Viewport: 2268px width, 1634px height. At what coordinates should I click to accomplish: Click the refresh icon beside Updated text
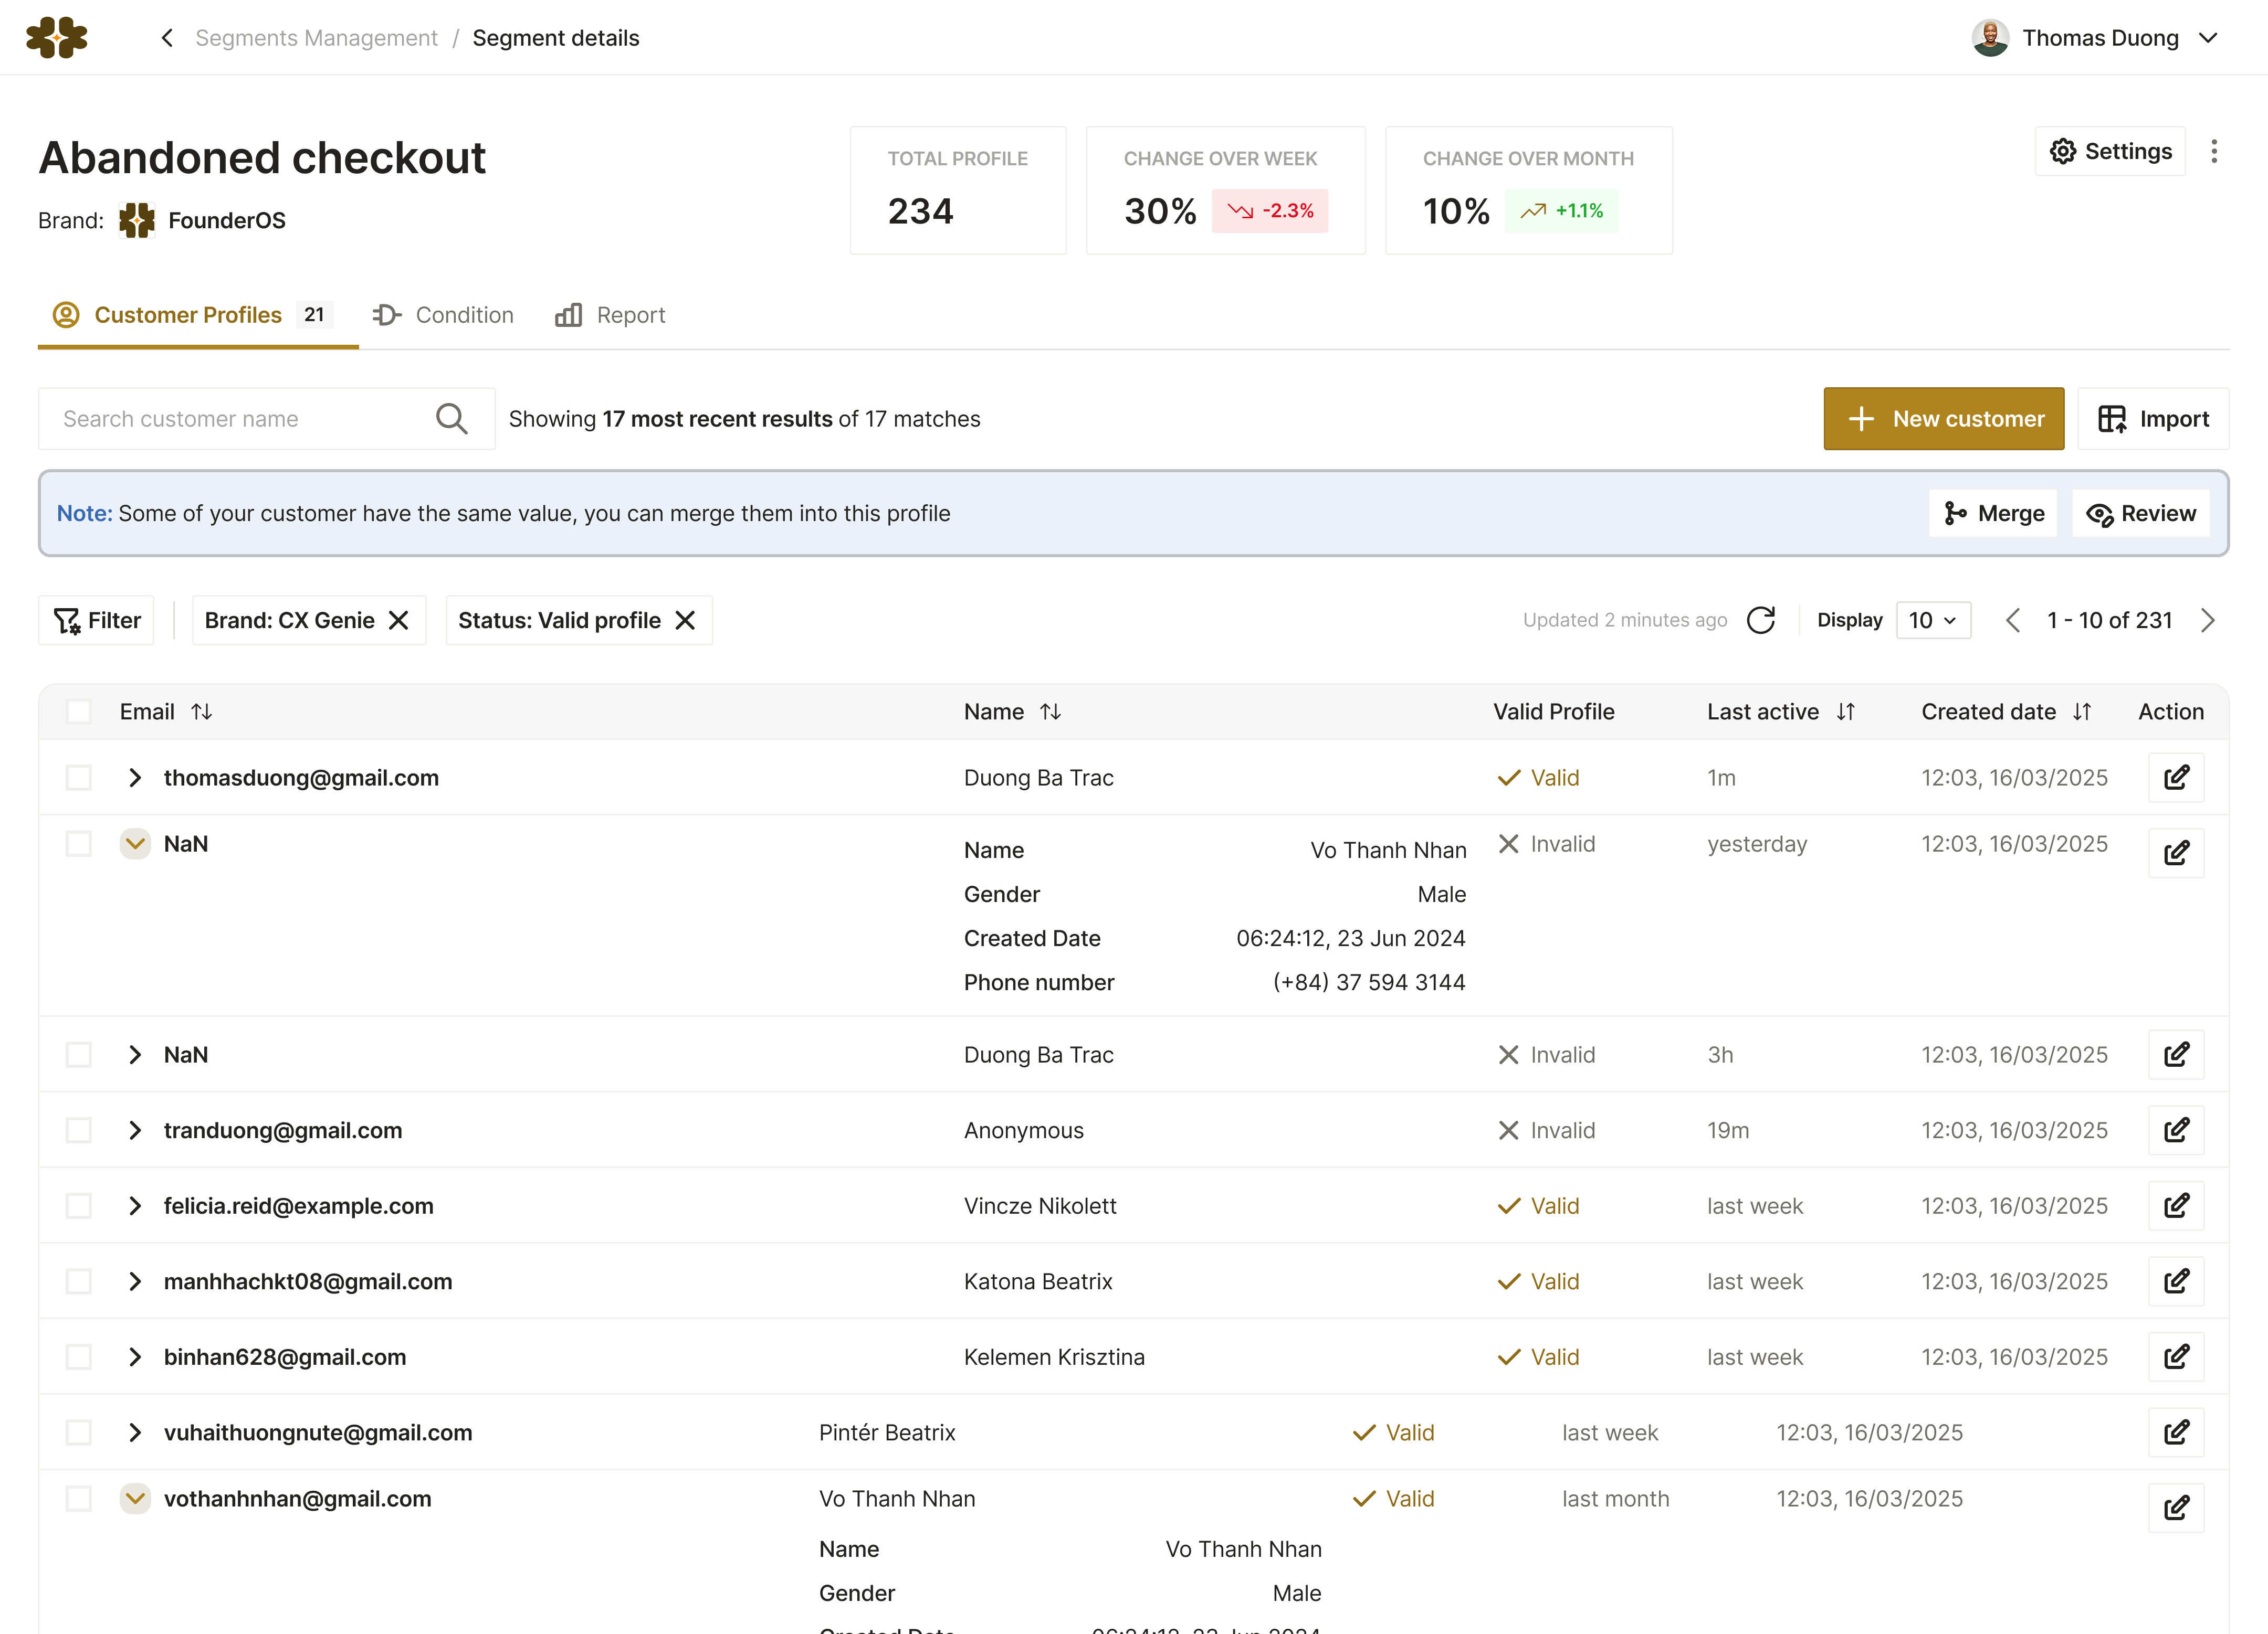click(x=1760, y=621)
